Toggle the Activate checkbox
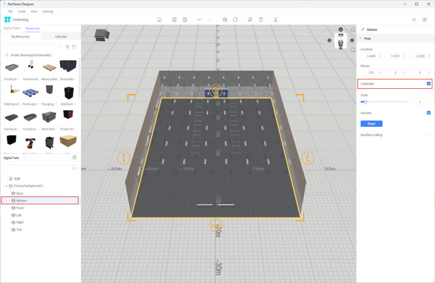Screen dimensions: 435x283 pos(429,113)
